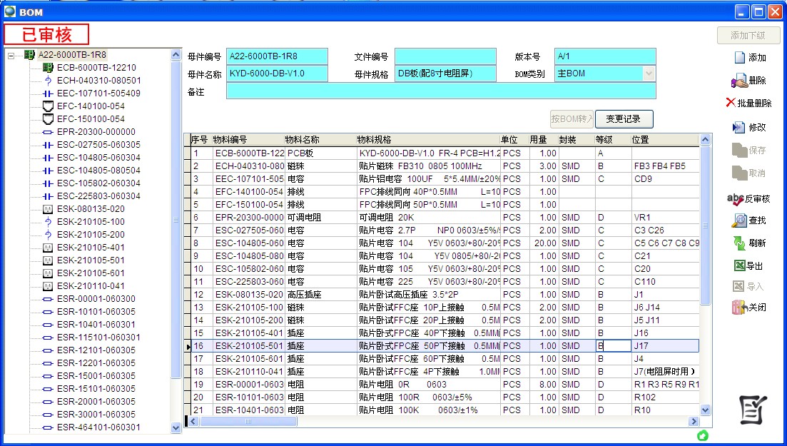The image size is (787, 446).
Task: Click the 批量删除 red X icon
Action: point(731,103)
